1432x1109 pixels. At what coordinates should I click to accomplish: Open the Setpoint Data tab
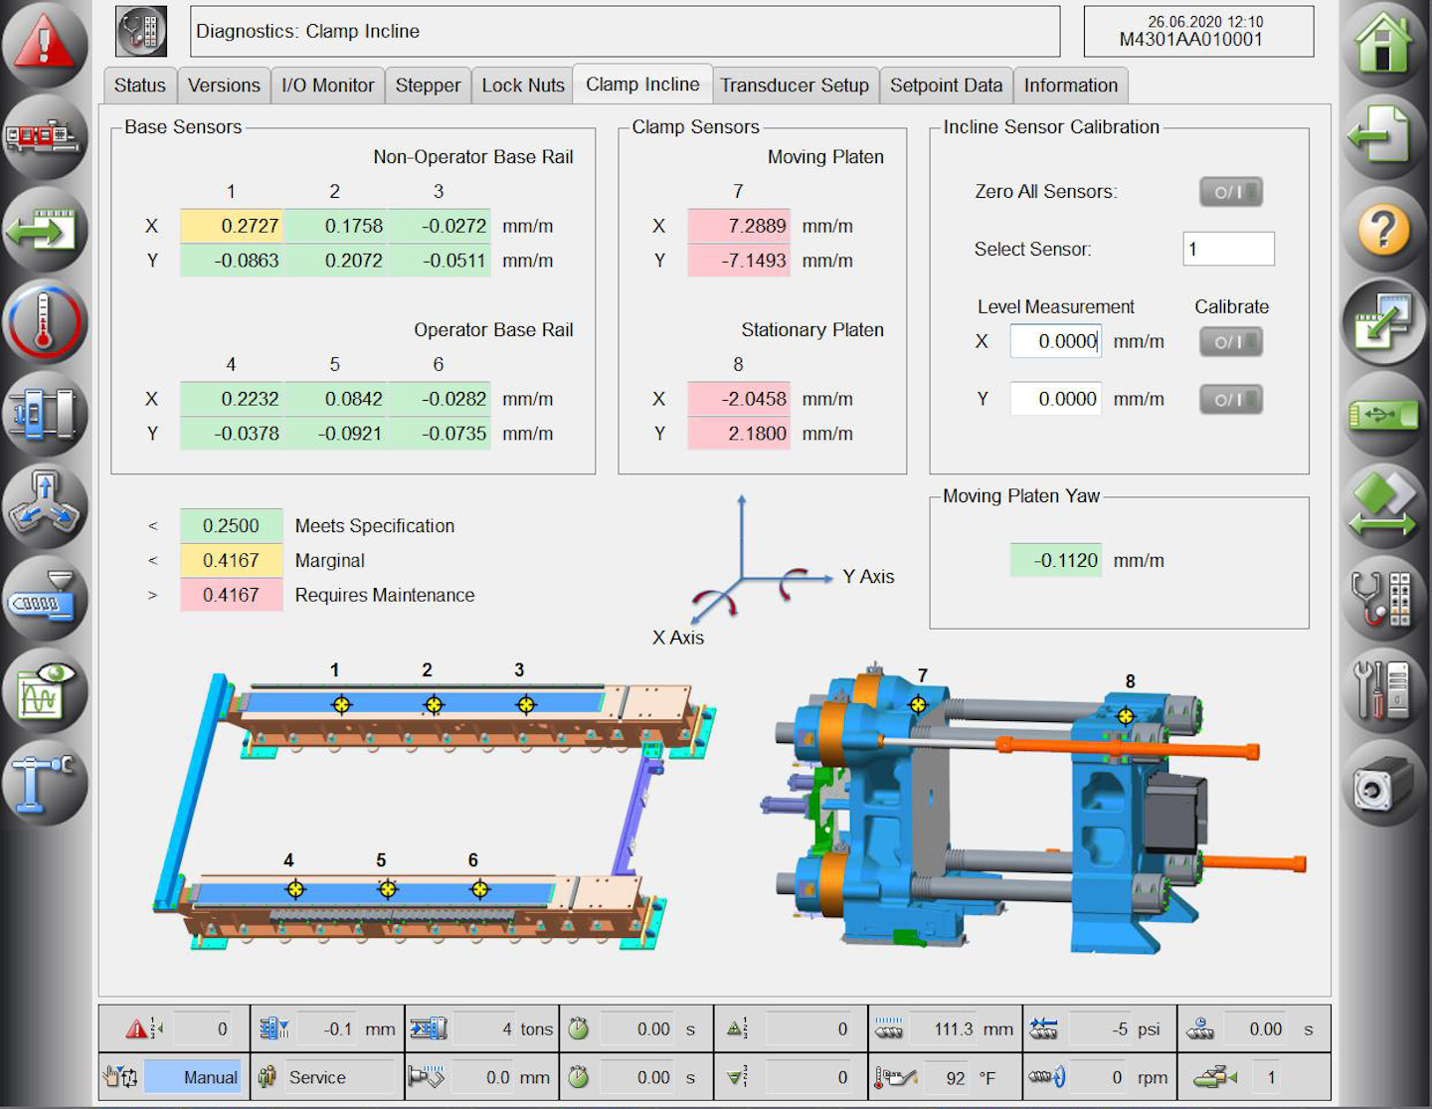pyautogui.click(x=946, y=86)
